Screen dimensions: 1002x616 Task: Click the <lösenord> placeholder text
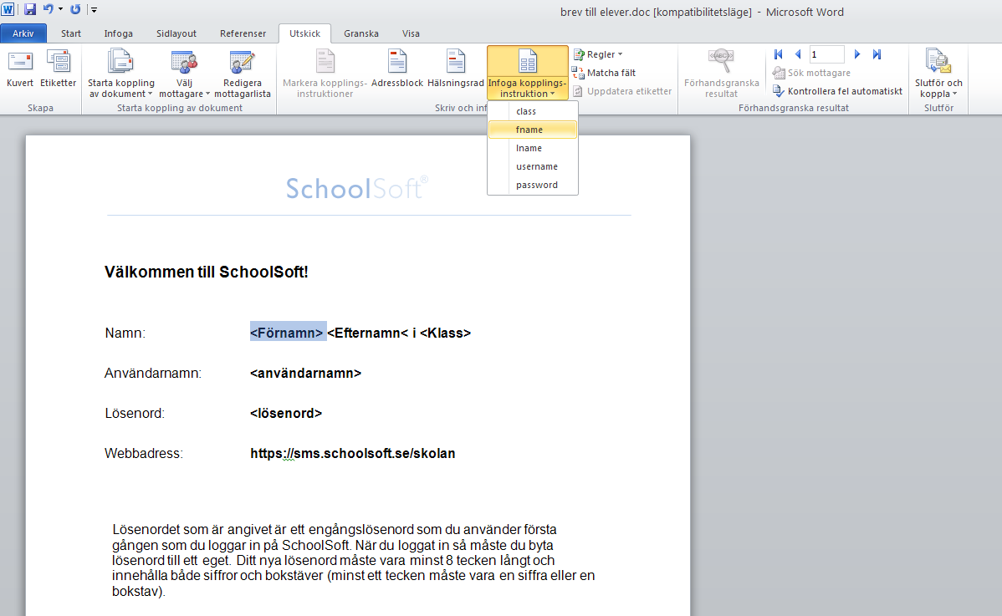[286, 414]
